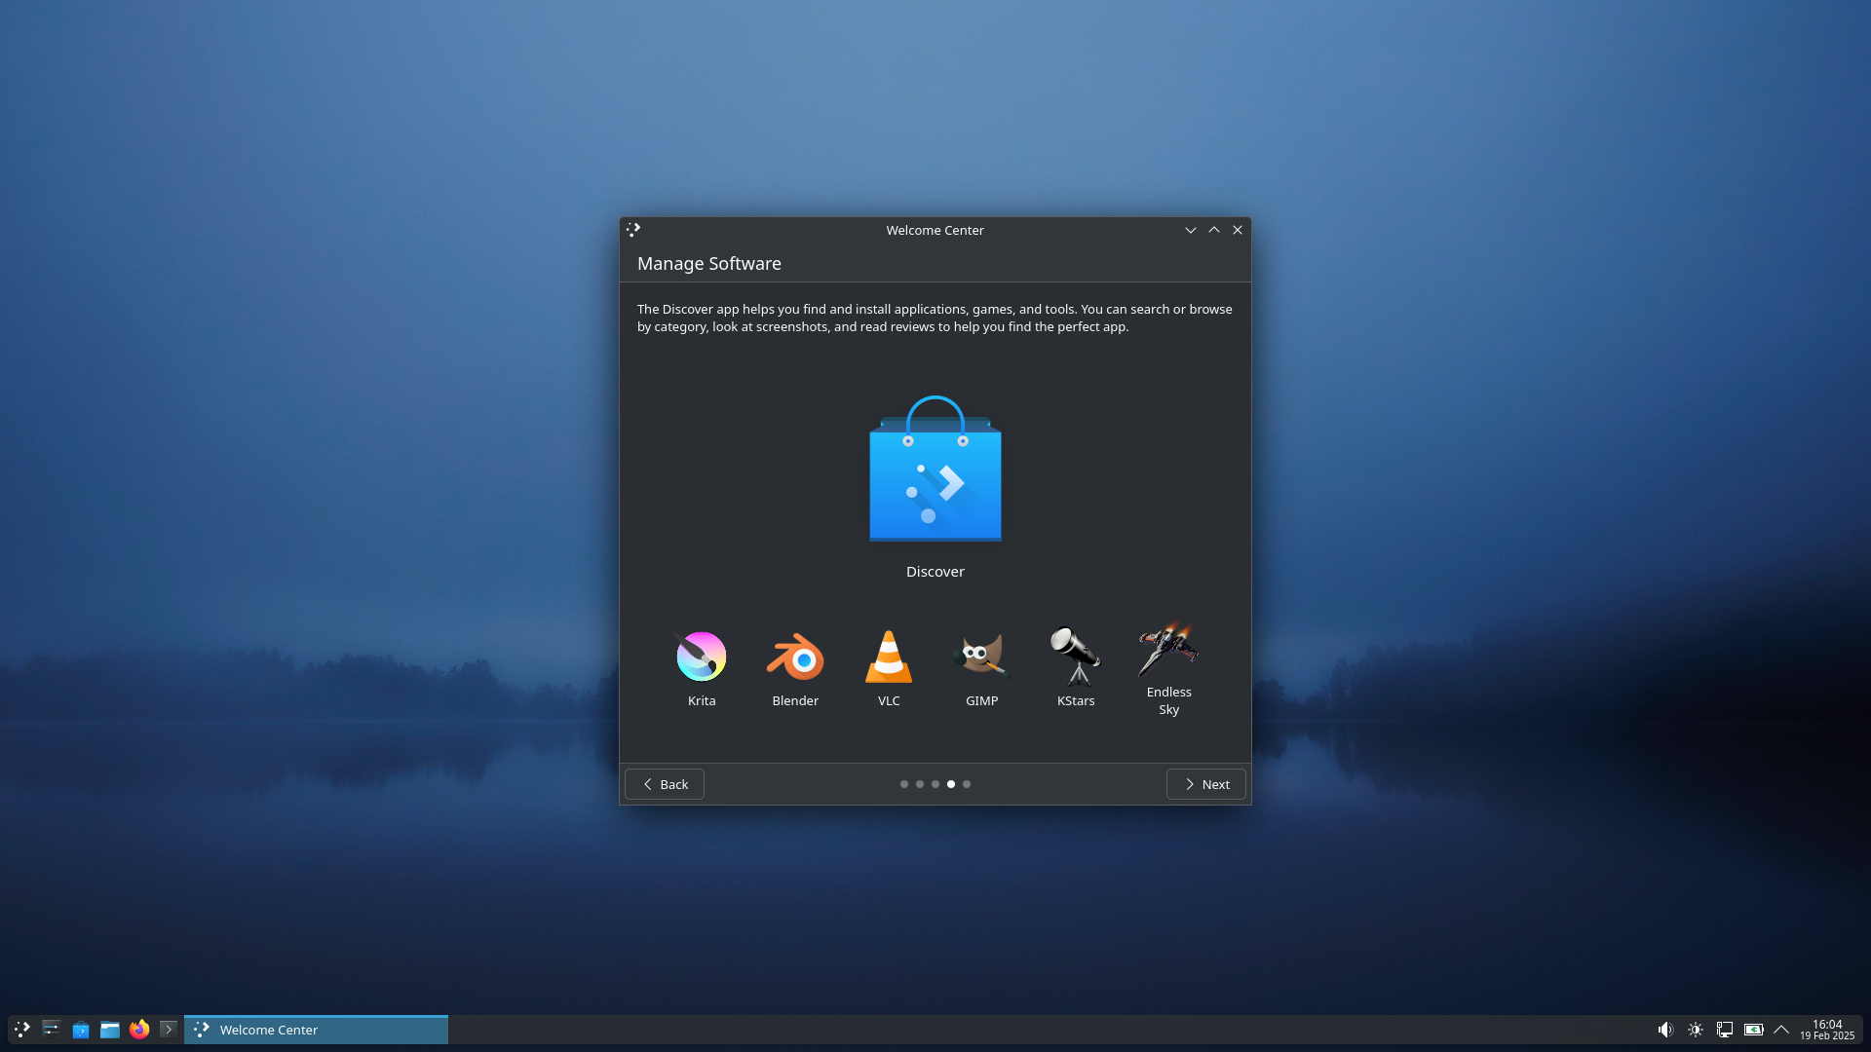
Task: Open the GIMP app icon
Action: (x=981, y=656)
